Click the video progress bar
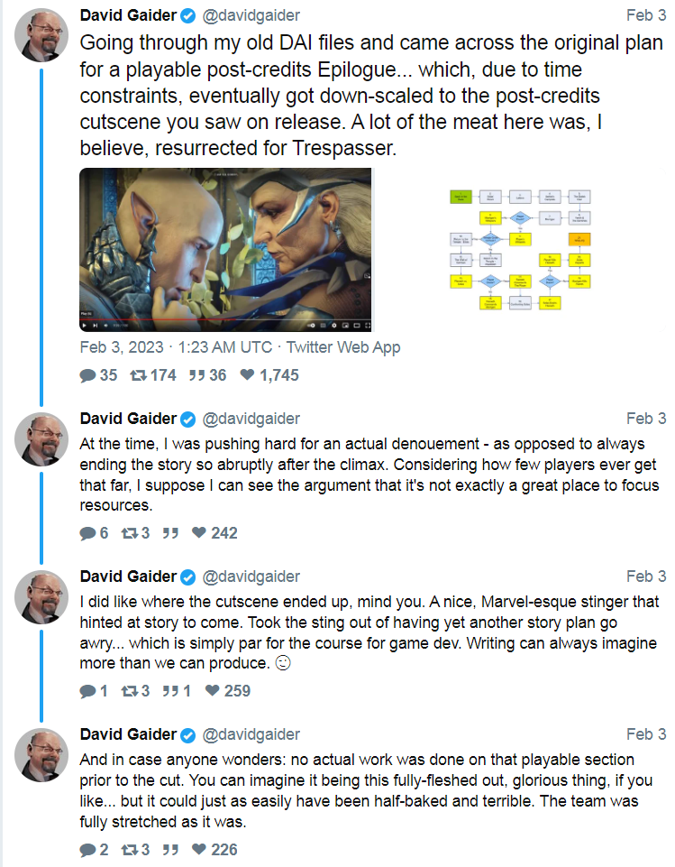Image resolution: width=675 pixels, height=867 pixels. coord(225,319)
